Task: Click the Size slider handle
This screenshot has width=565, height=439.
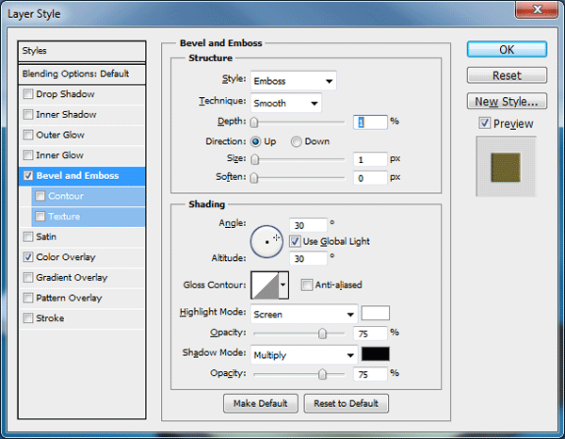Action: click(255, 159)
